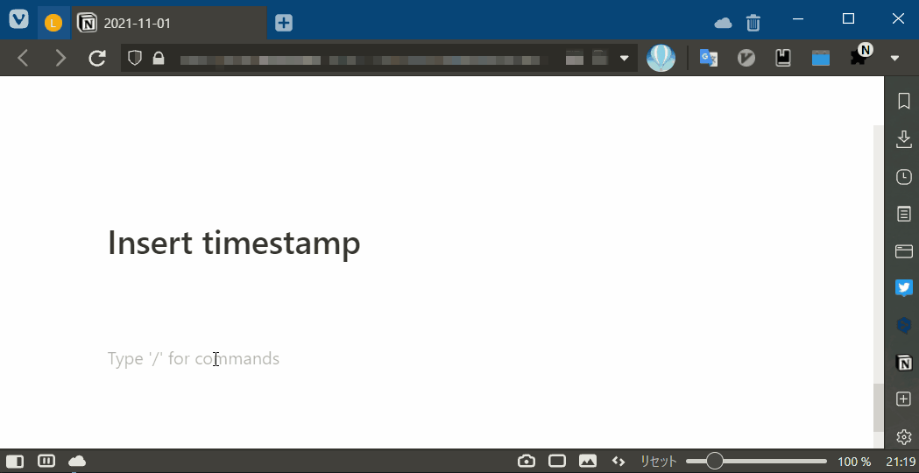Toggle images and animation loading
The image size is (919, 473).
(587, 462)
